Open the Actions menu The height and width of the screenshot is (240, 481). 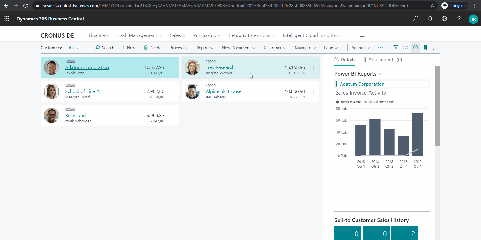[361, 48]
